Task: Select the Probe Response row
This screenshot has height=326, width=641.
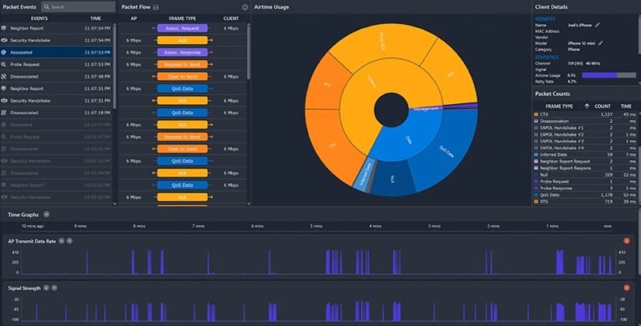Action: [x=585, y=188]
